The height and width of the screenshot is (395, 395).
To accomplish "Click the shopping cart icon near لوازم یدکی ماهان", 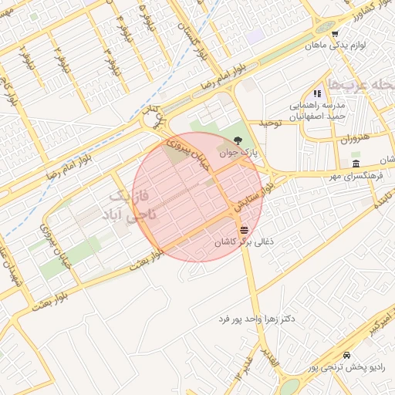I will (335, 34).
